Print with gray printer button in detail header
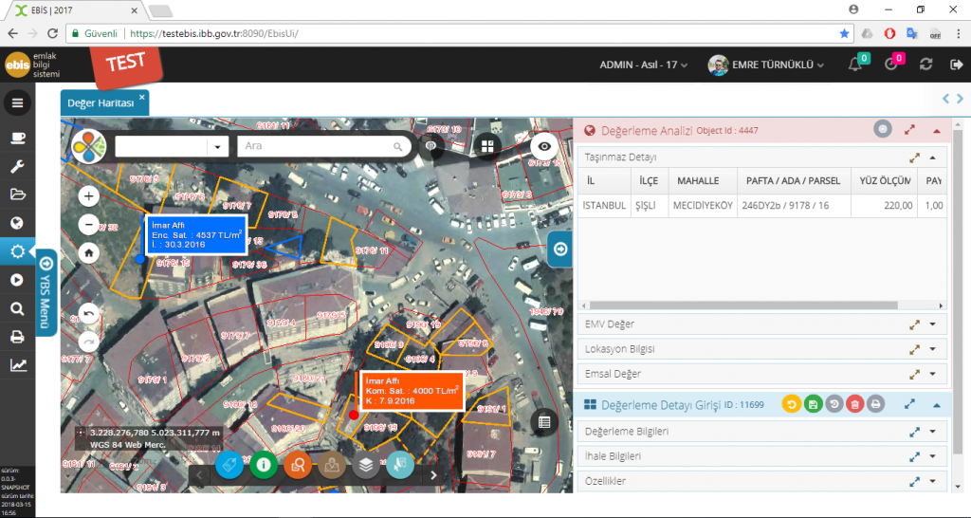 pos(875,404)
